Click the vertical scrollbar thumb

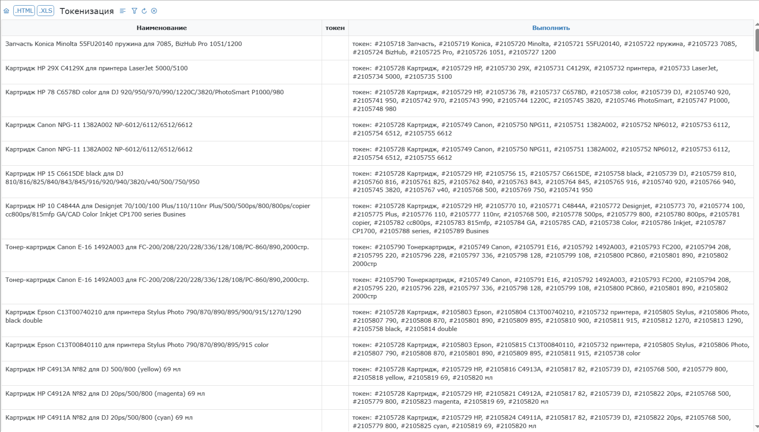click(x=757, y=40)
